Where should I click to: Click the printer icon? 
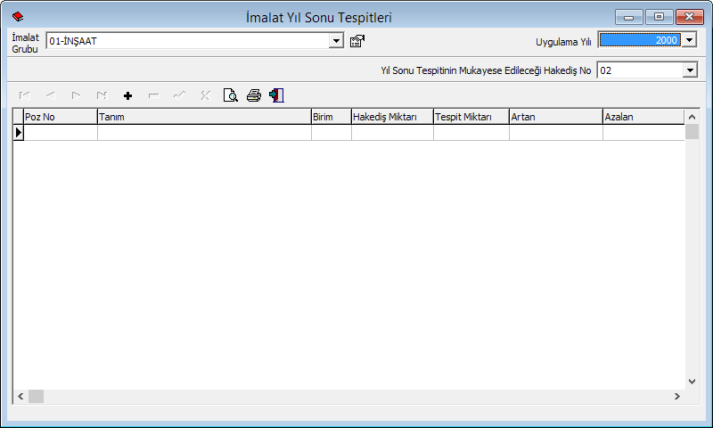click(x=254, y=95)
